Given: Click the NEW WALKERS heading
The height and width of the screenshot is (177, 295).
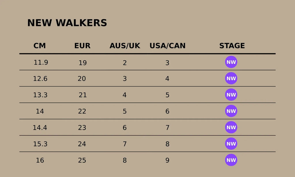Looking at the screenshot, I should point(67,23).
